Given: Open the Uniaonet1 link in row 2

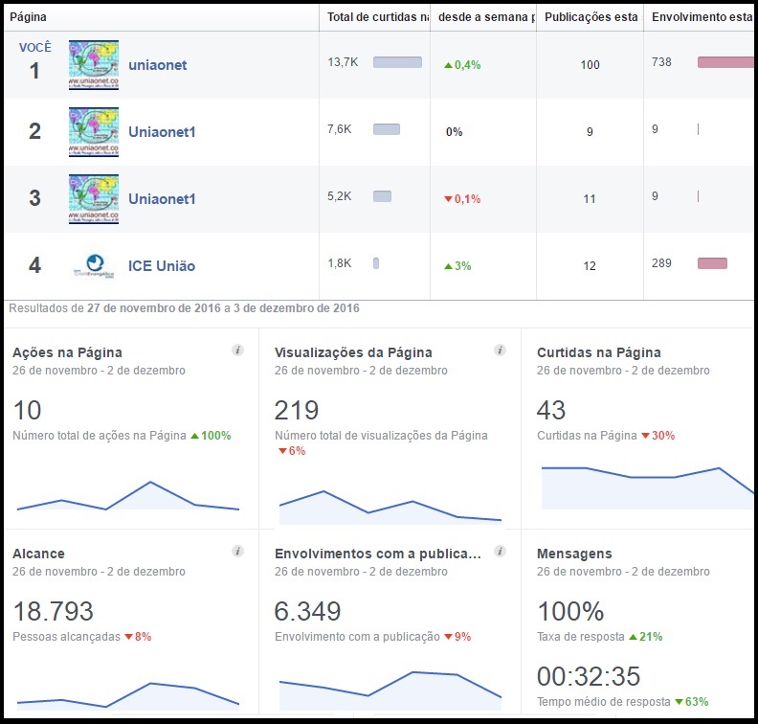Looking at the screenshot, I should (162, 132).
